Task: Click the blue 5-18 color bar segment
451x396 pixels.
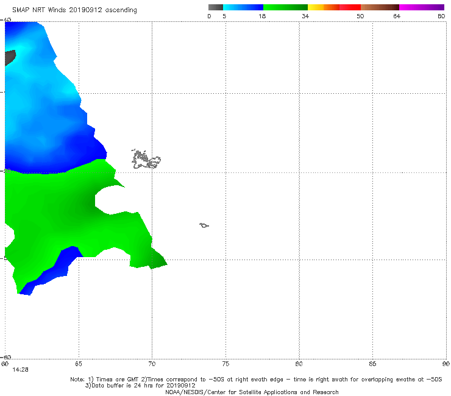Action: pos(243,7)
